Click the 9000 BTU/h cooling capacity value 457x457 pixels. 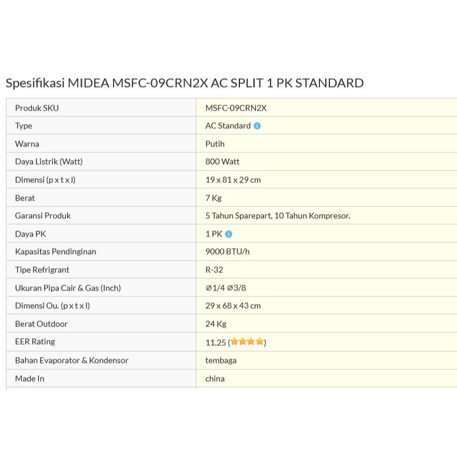point(227,252)
